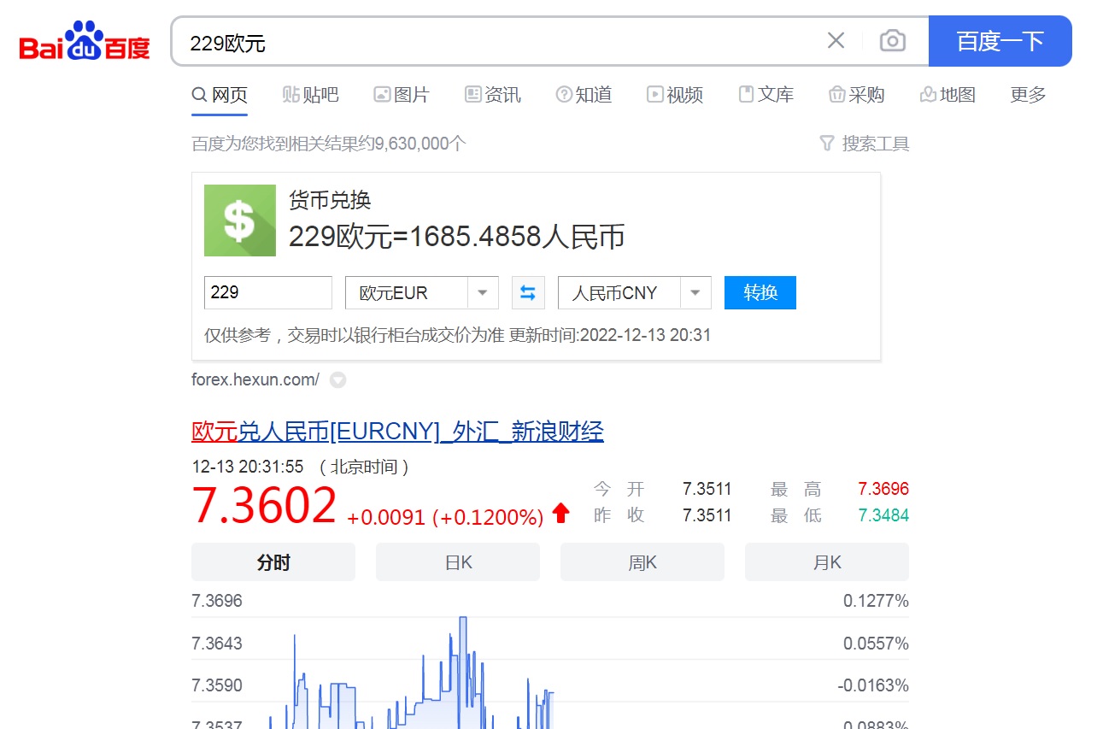Open the 地图 map tab
The height and width of the screenshot is (729, 1103).
pyautogui.click(x=948, y=95)
